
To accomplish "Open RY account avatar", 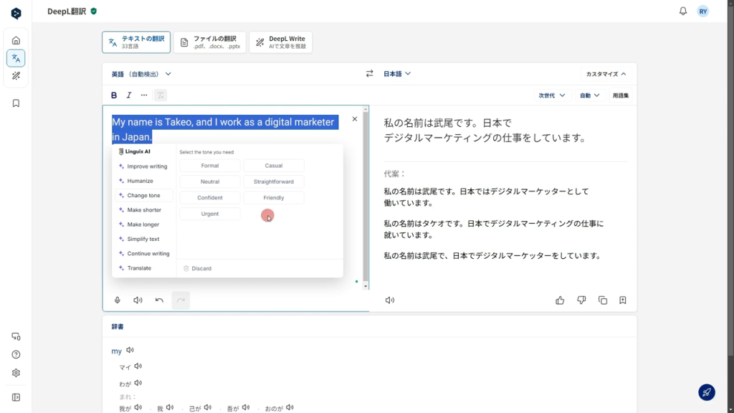I will pos(702,11).
